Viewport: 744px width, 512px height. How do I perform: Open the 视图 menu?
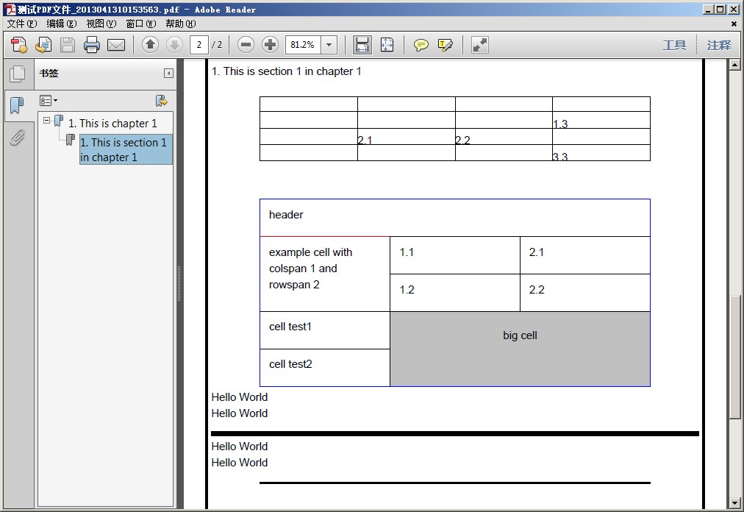(x=101, y=24)
